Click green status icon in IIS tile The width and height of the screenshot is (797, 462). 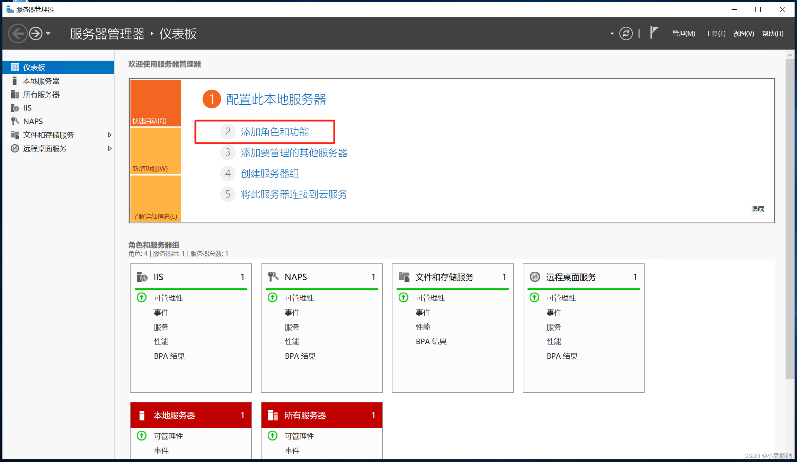pyautogui.click(x=142, y=297)
